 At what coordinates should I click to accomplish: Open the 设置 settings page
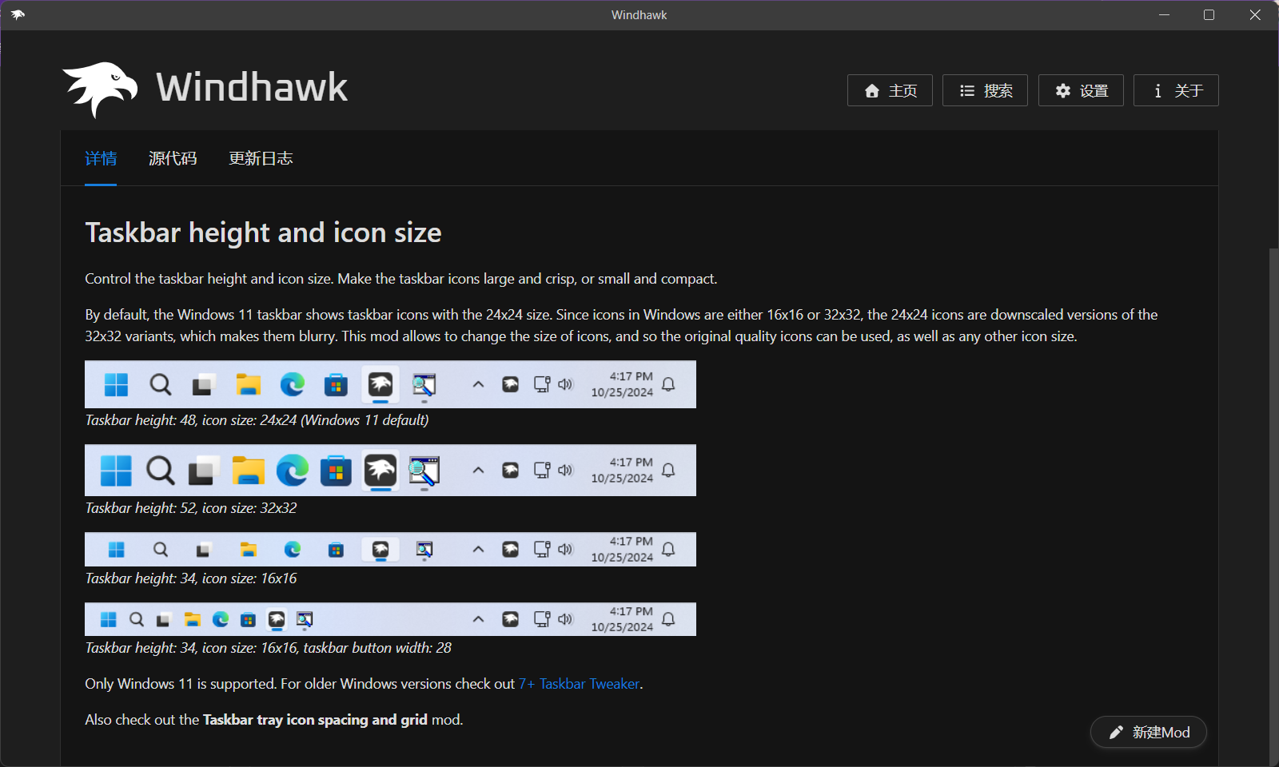click(1081, 90)
